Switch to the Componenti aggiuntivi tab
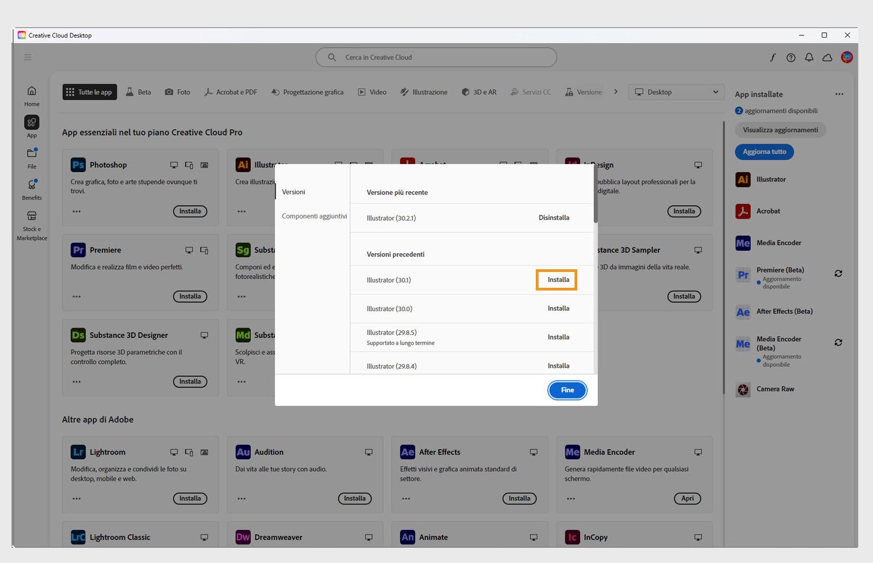 (x=314, y=216)
